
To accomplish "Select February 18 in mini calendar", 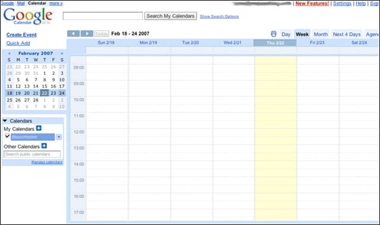I will tap(9, 93).
